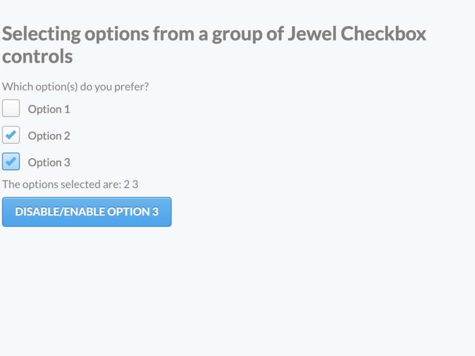The height and width of the screenshot is (356, 475).
Task: Uncheck the Option 3 checkbox
Action: (x=11, y=161)
